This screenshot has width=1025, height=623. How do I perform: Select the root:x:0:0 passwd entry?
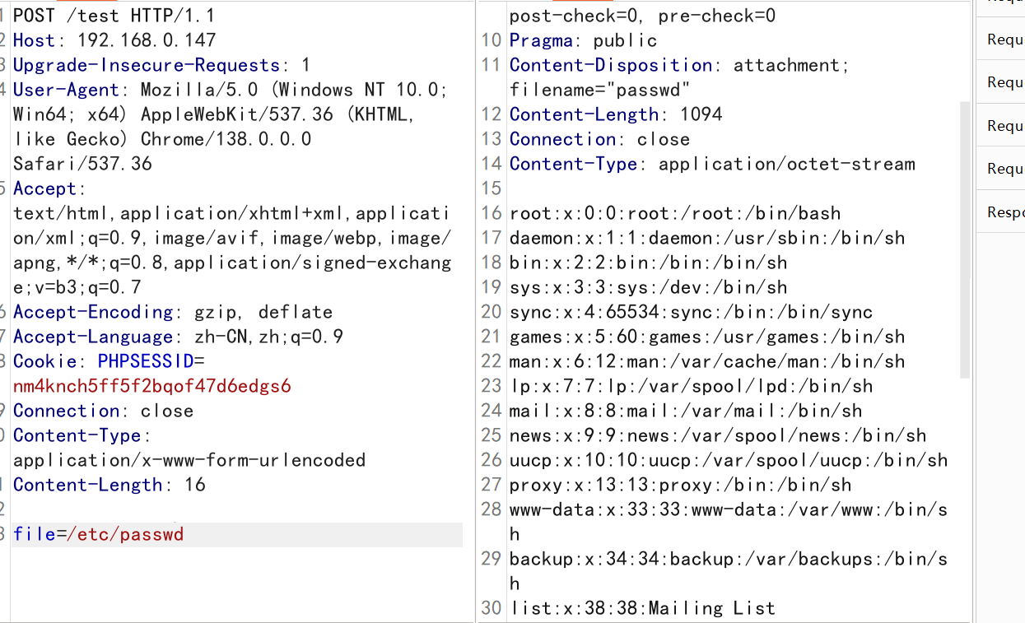[675, 213]
